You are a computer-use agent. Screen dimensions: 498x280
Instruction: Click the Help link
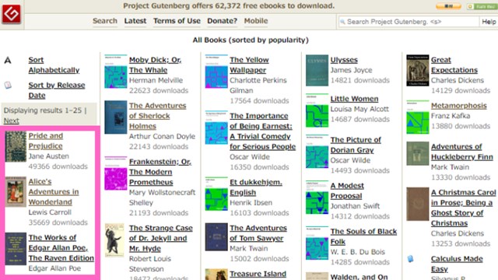point(489,22)
